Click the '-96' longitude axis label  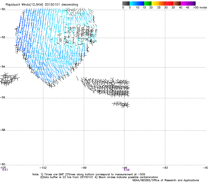click(x=125, y=168)
